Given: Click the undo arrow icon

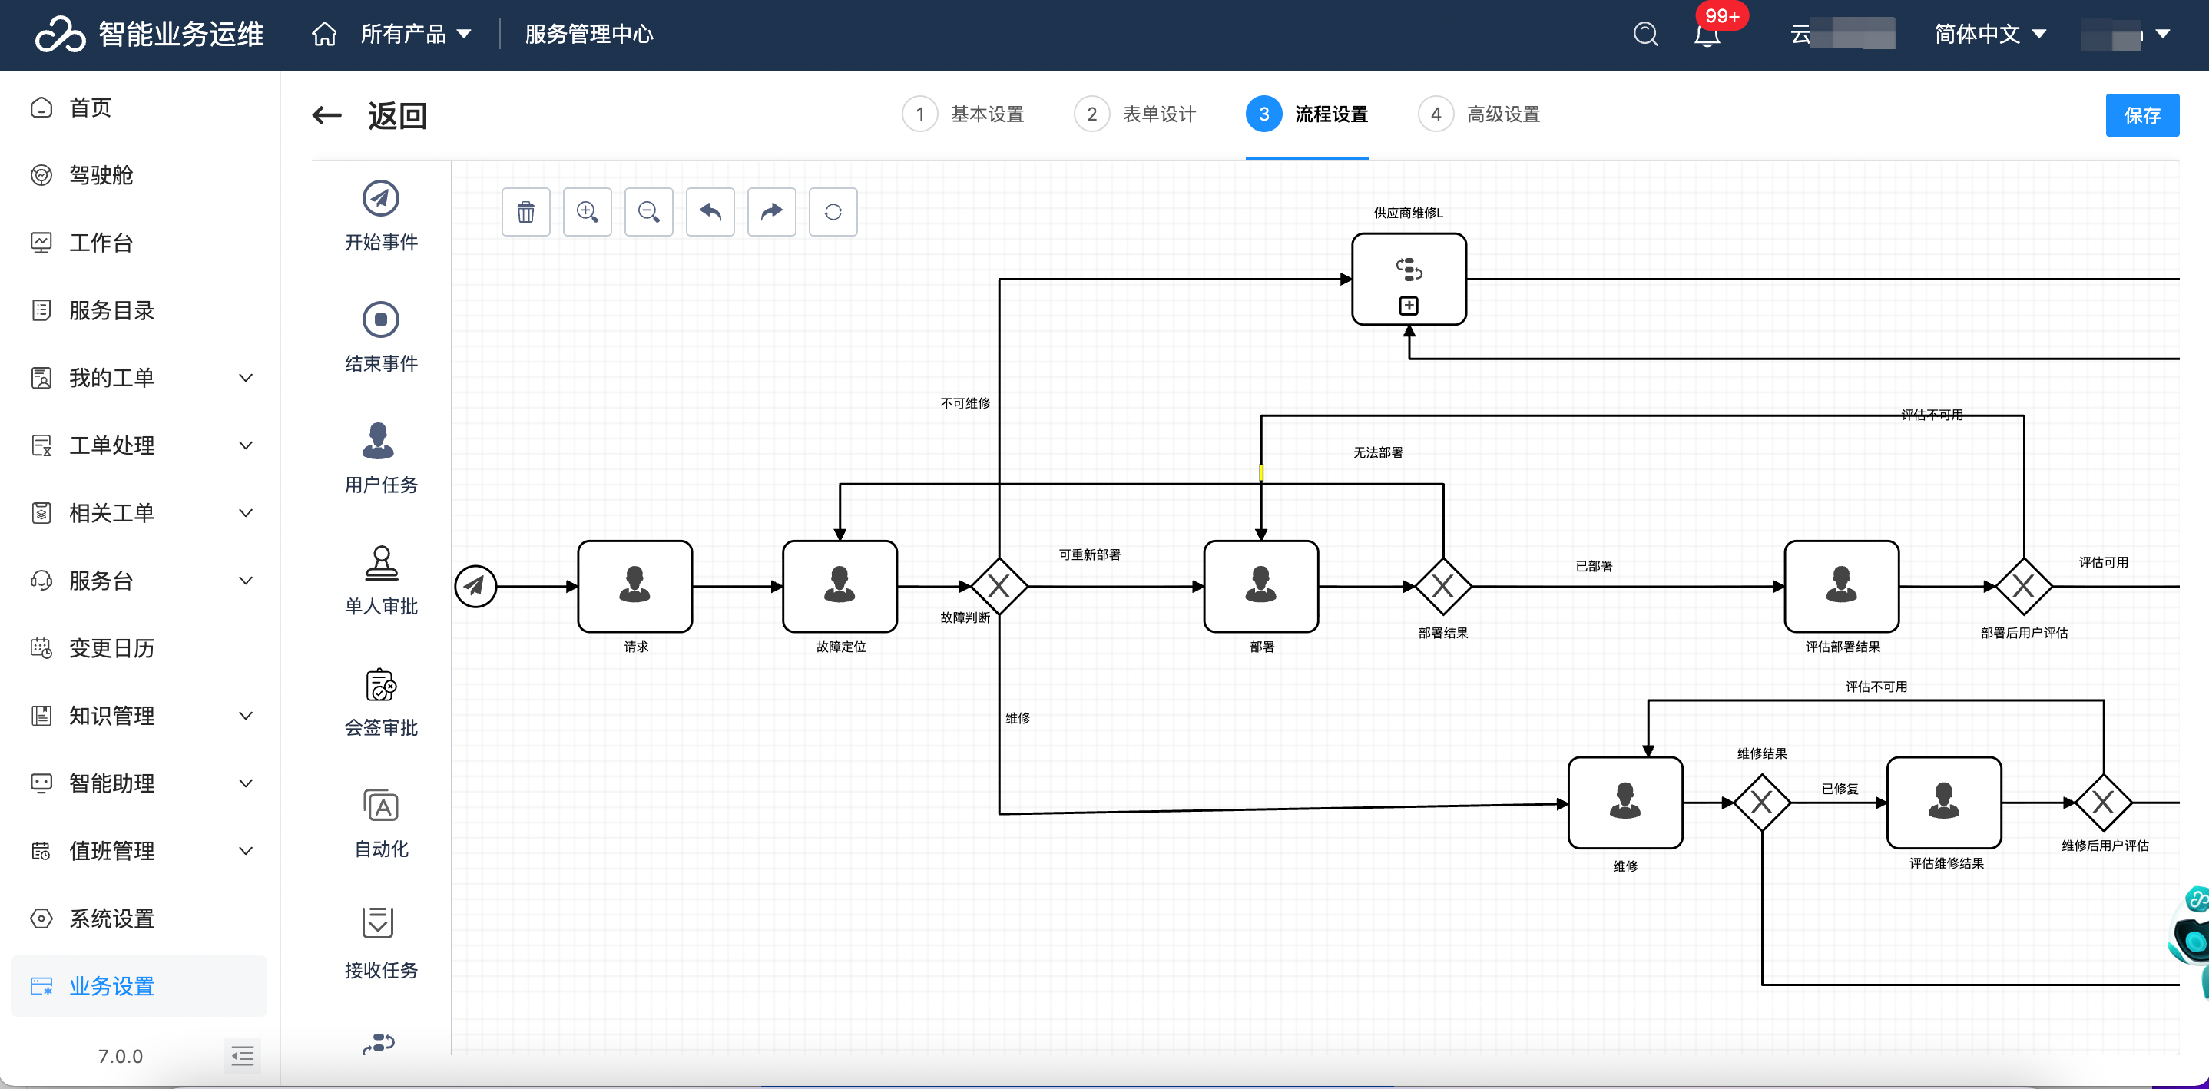Looking at the screenshot, I should [x=710, y=212].
